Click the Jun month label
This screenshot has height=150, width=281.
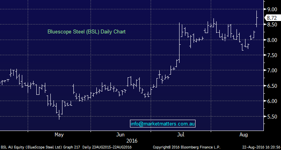click(x=120, y=134)
